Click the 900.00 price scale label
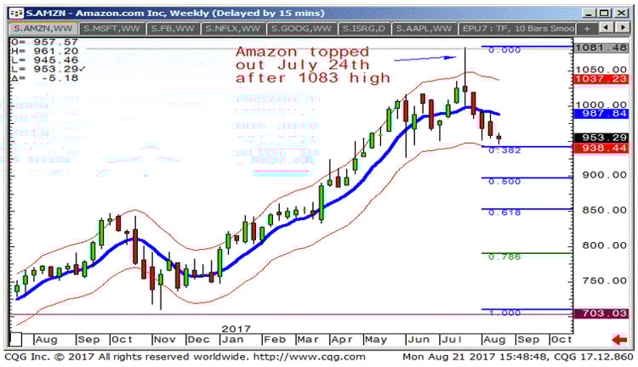Viewport: 638px width, 367px height. point(604,175)
